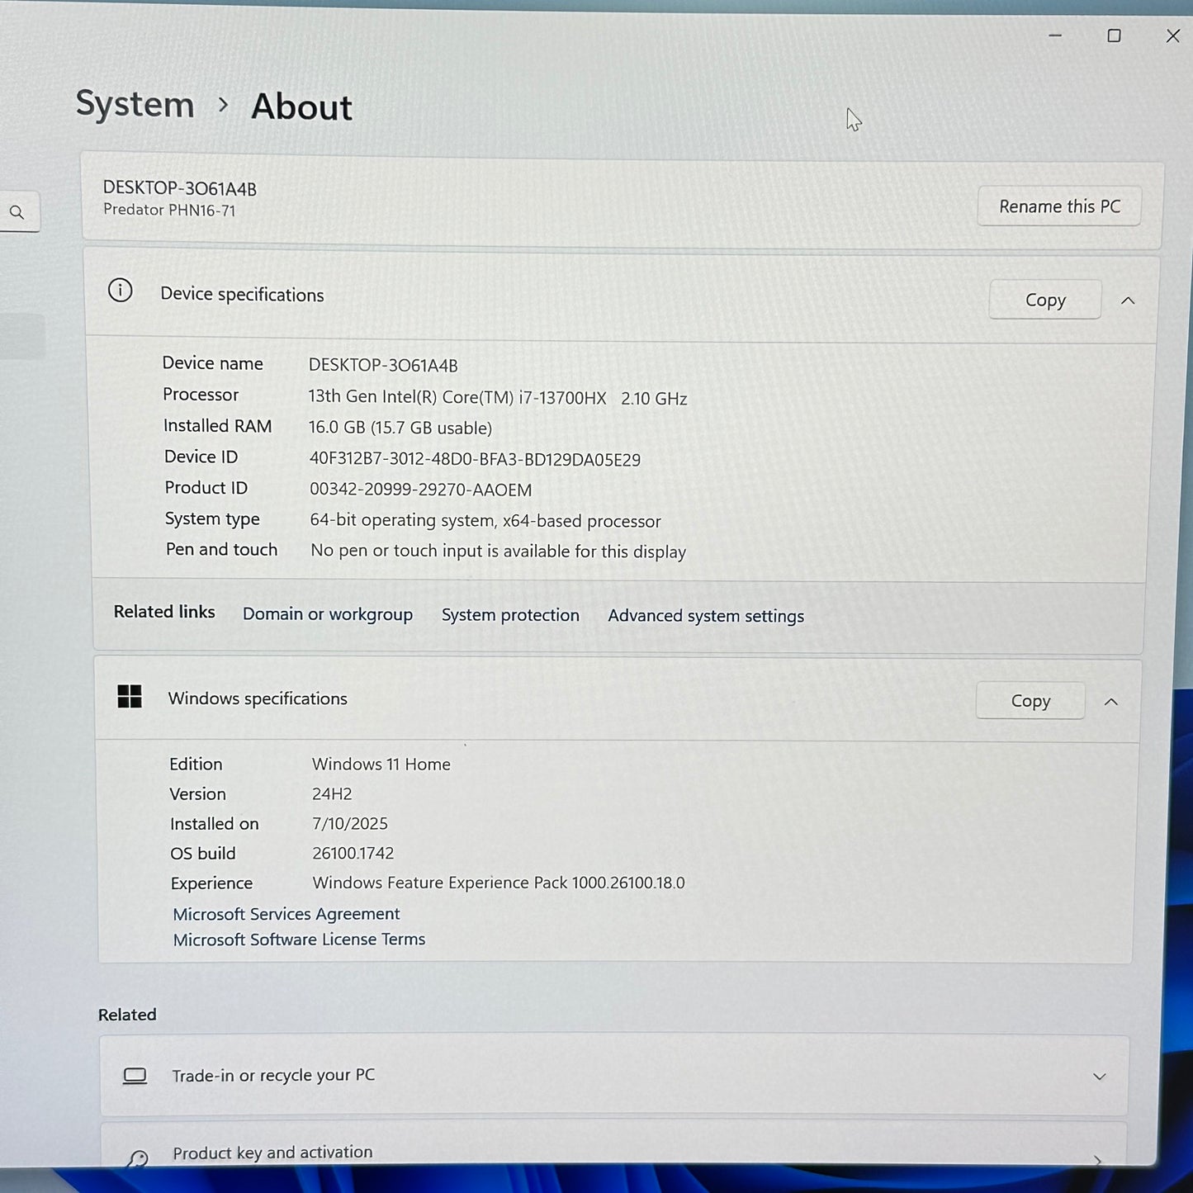Select the 24H2 version value
The width and height of the screenshot is (1193, 1193).
click(332, 794)
